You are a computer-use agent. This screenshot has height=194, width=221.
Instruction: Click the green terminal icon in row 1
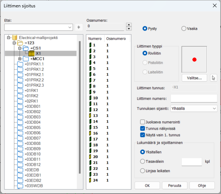coord(90,45)
